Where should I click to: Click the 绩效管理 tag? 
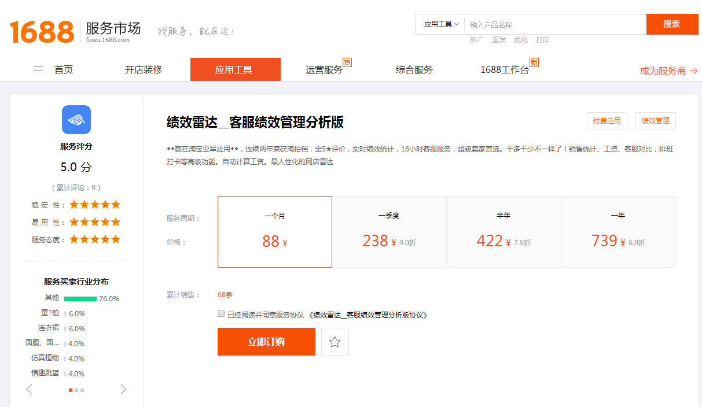[x=656, y=121]
